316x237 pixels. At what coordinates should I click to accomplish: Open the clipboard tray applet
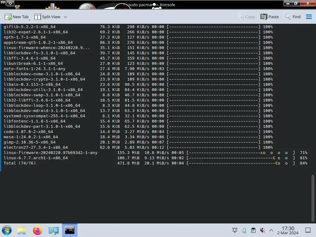click(x=253, y=230)
